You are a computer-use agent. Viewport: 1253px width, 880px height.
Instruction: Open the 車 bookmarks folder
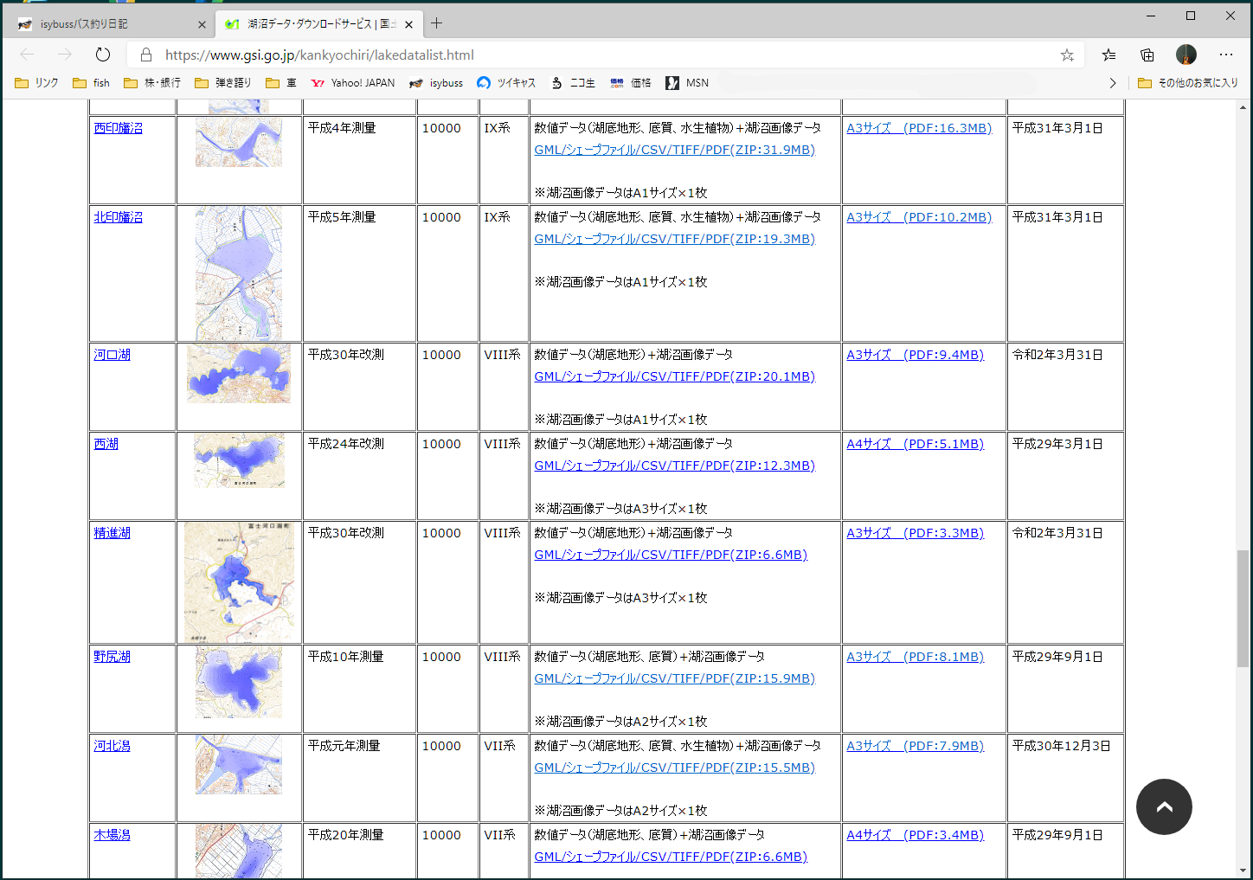(x=281, y=83)
